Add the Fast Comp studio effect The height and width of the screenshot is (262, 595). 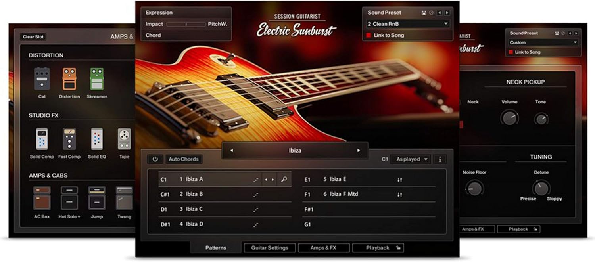click(x=69, y=139)
